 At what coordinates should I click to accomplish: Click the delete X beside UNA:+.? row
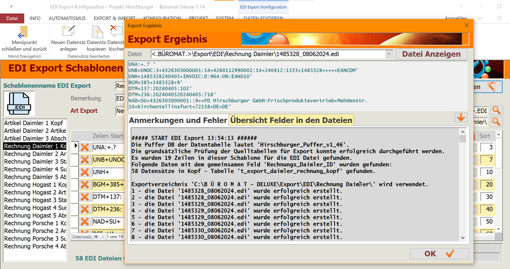coord(85,147)
